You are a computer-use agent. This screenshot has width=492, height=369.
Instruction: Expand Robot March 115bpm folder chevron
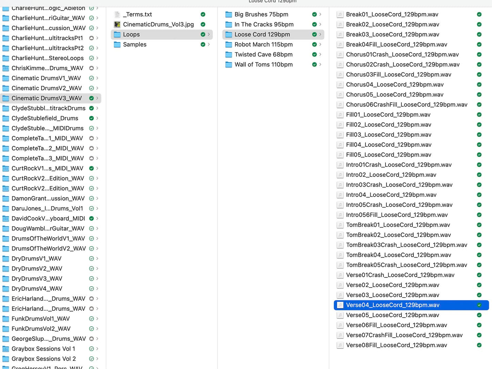[x=320, y=45]
